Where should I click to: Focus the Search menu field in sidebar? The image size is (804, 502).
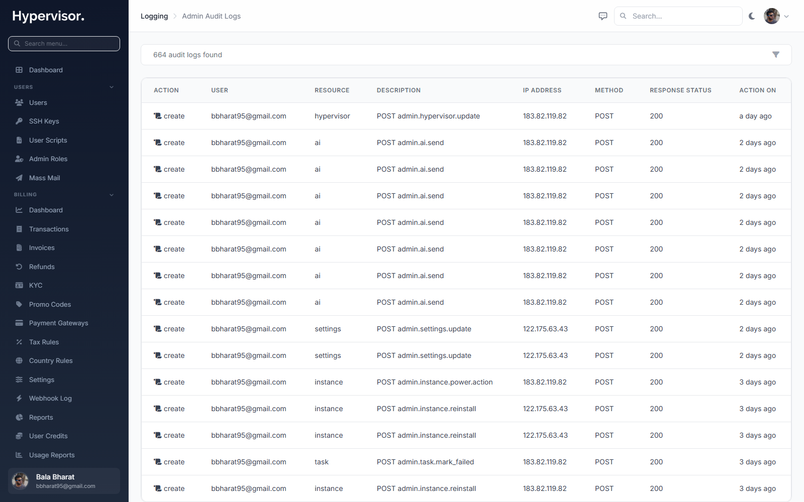point(64,44)
